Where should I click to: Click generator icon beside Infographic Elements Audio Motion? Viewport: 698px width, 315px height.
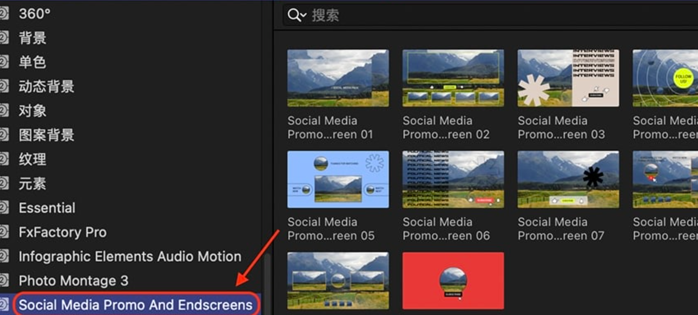point(4,257)
